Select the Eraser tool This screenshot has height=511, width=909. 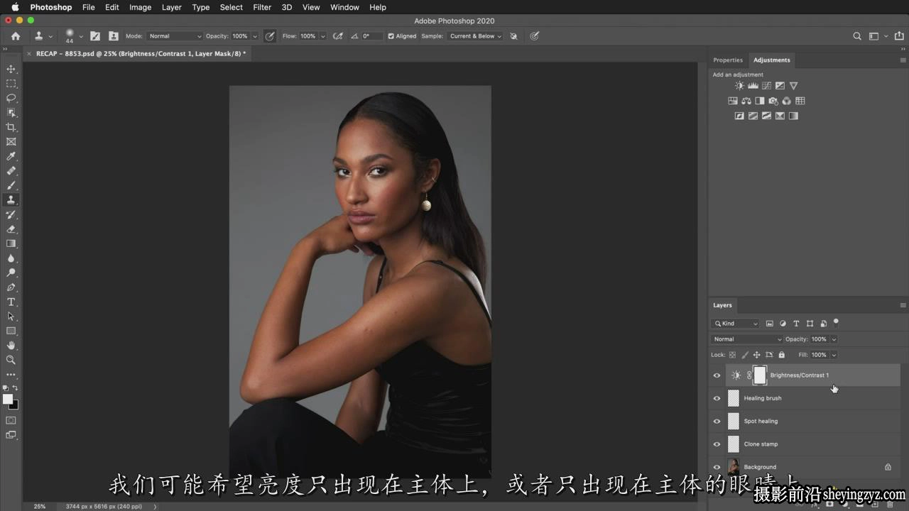click(11, 229)
